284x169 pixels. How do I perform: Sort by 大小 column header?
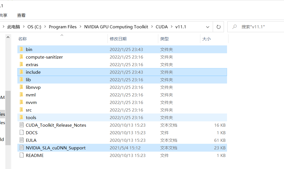[x=207, y=39]
